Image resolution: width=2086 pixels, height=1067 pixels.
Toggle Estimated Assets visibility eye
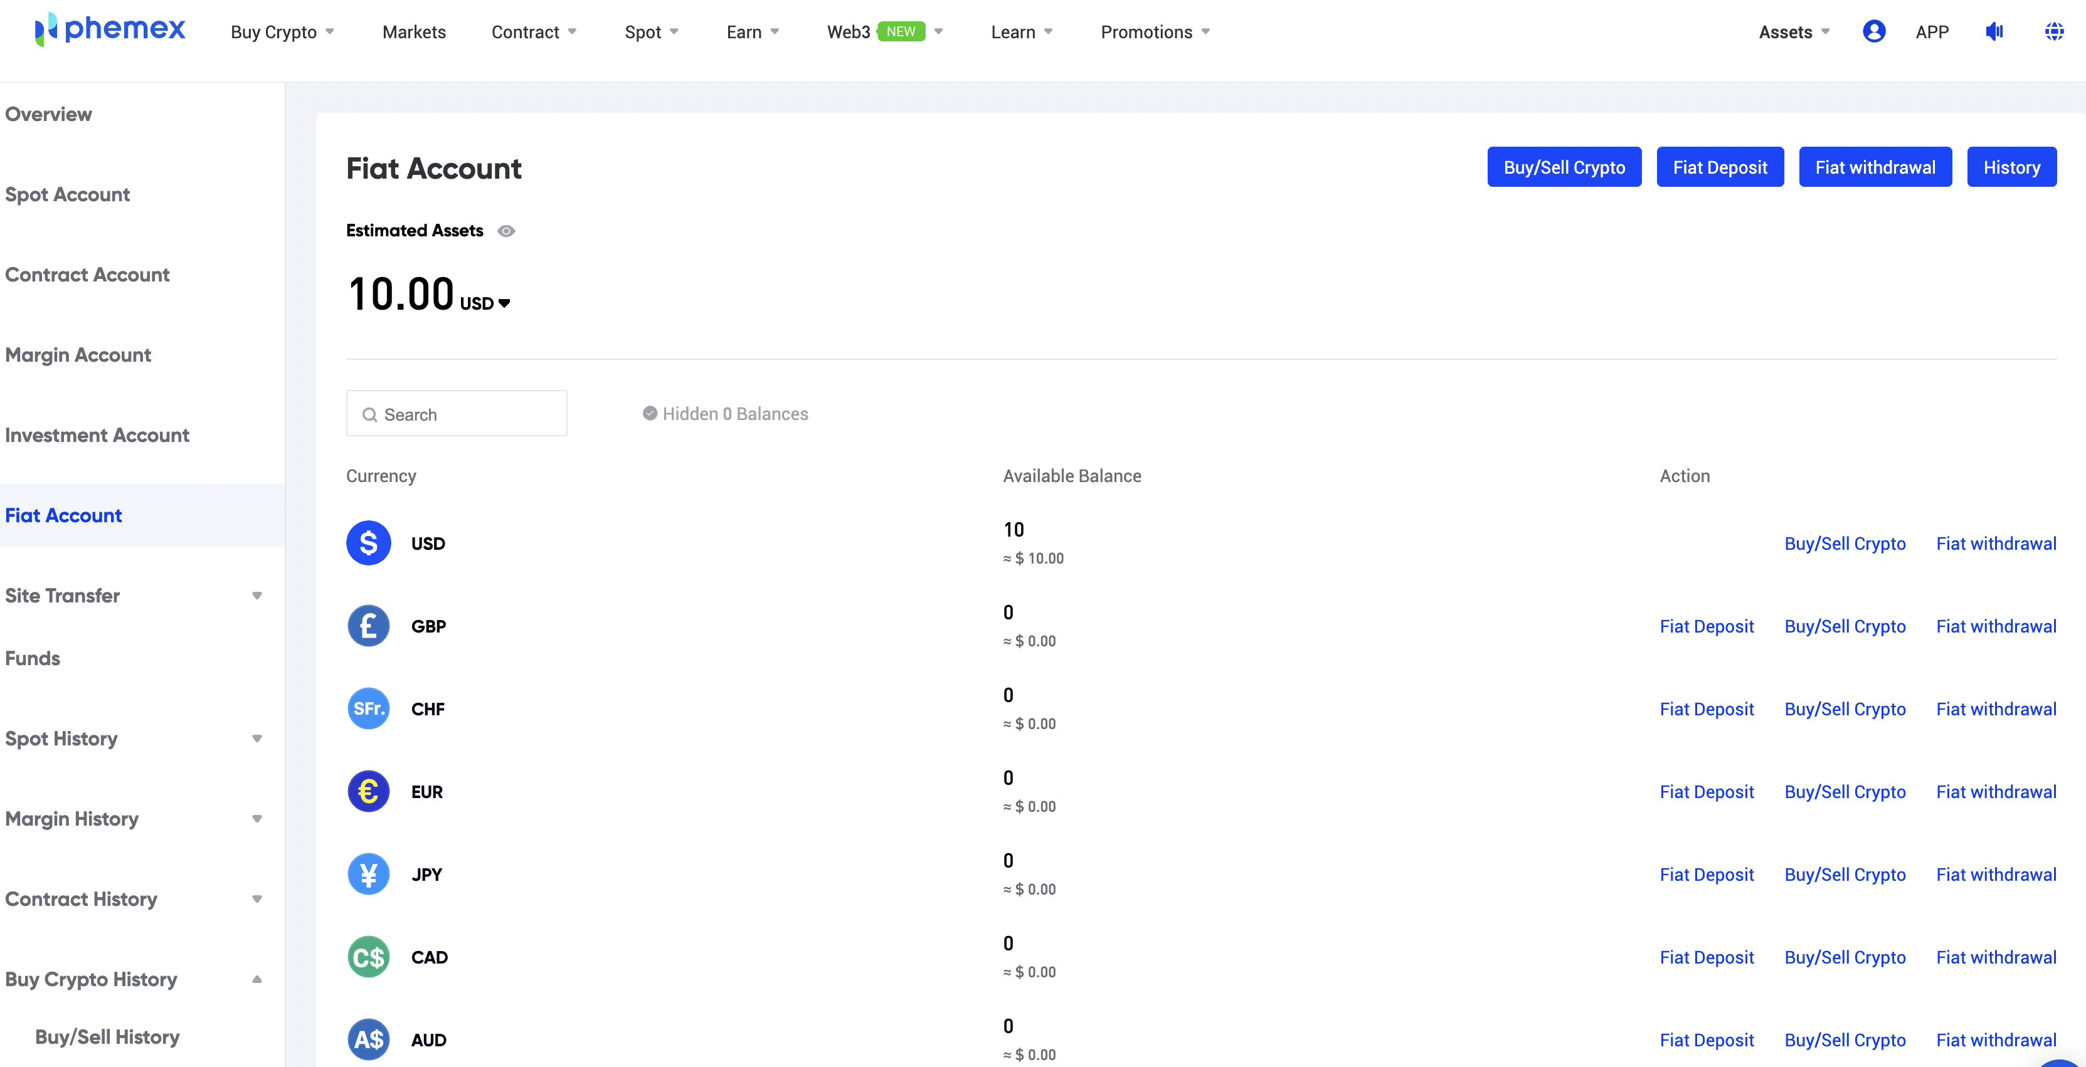(x=506, y=231)
